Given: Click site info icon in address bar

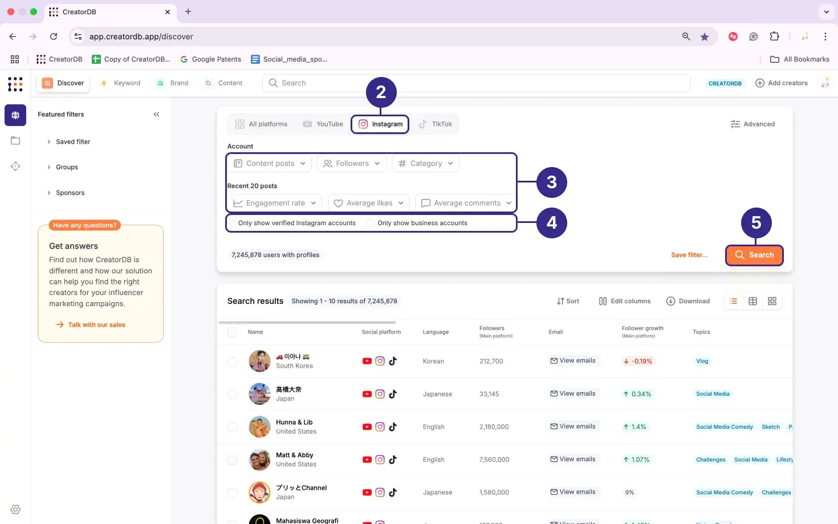Looking at the screenshot, I should click(x=78, y=36).
